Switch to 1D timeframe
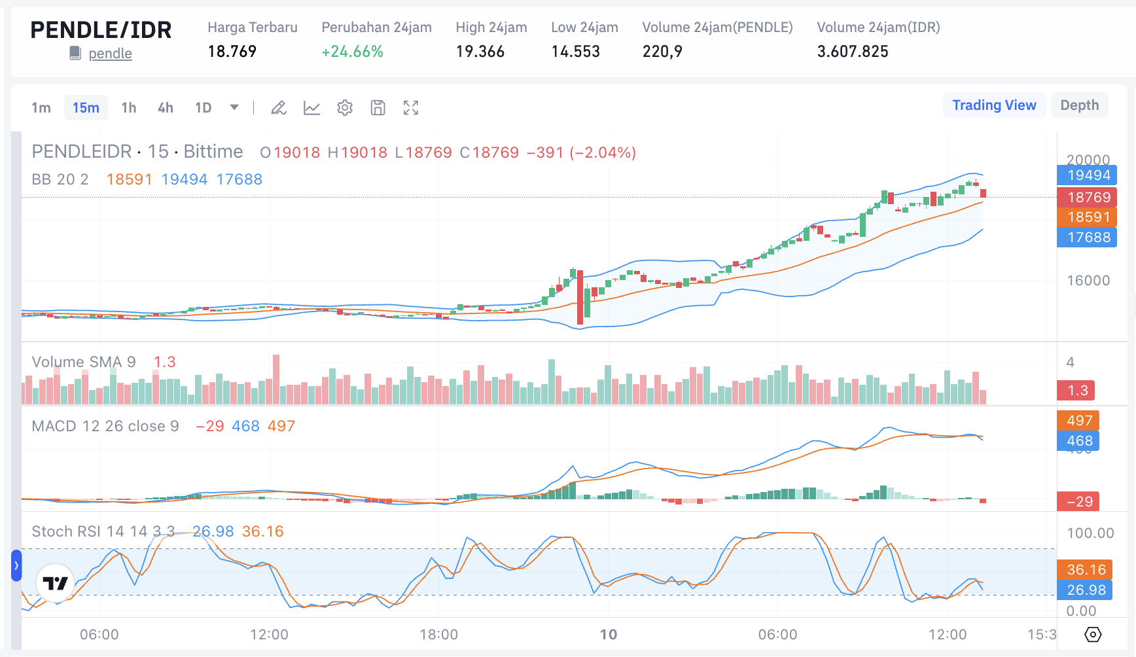Image resolution: width=1136 pixels, height=657 pixels. coord(204,108)
